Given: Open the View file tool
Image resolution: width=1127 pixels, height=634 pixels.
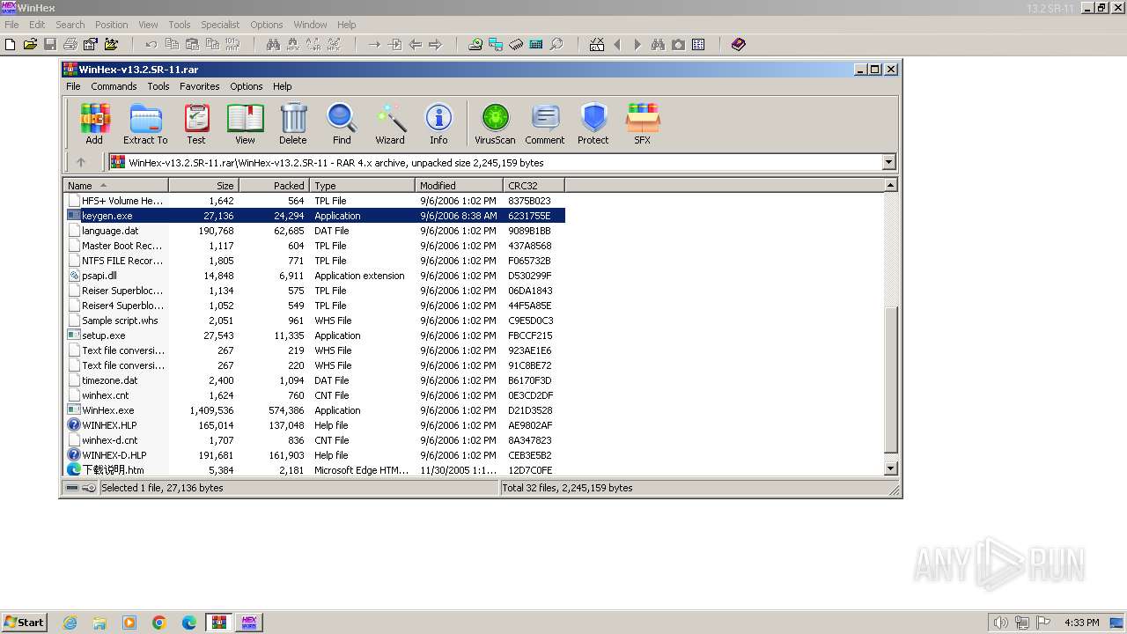Looking at the screenshot, I should [x=245, y=123].
